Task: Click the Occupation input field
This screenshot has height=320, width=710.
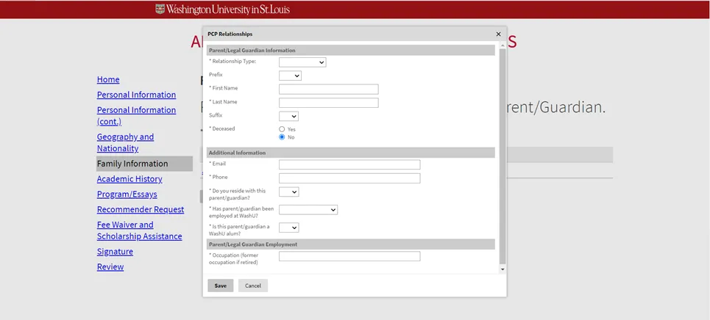Action: tap(349, 257)
